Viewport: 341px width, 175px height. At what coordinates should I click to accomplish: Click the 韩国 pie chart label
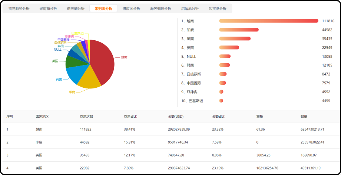(61, 46)
